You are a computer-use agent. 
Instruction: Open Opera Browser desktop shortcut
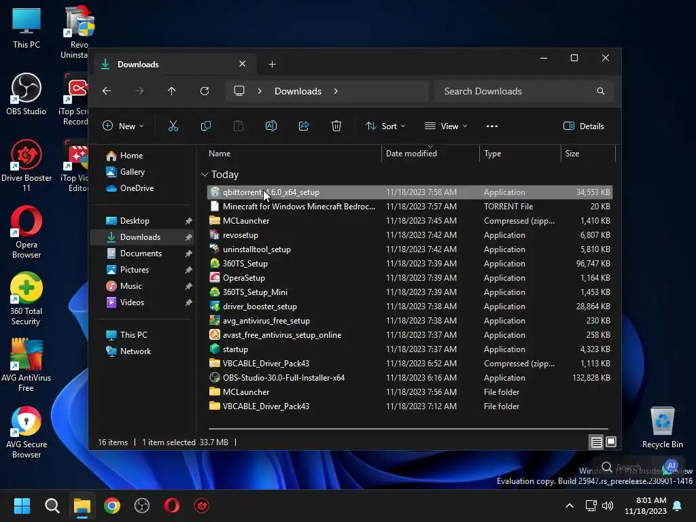point(27,232)
